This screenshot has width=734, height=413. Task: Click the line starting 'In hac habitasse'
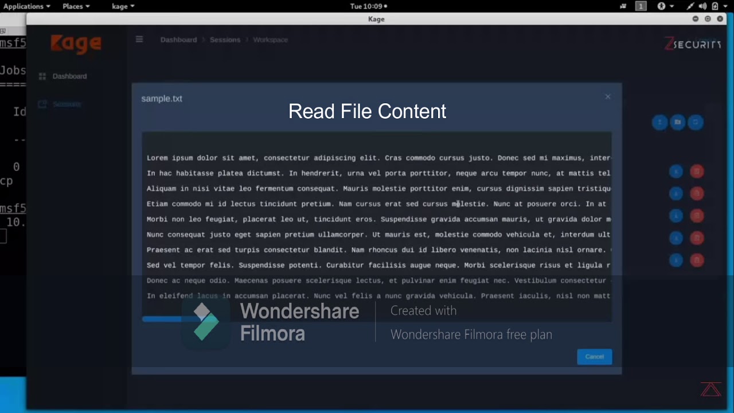(378, 173)
